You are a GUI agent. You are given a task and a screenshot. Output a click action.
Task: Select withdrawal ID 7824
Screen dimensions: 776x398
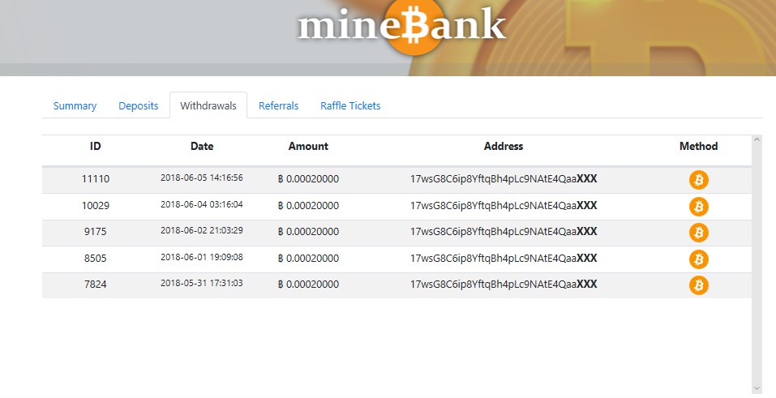click(x=95, y=284)
